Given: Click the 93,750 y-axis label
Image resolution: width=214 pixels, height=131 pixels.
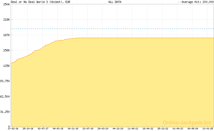Looking at the screenshot, I should [5, 81].
